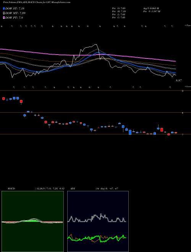Click the 'Avg V: 0.065 M' volume text

[151, 8]
